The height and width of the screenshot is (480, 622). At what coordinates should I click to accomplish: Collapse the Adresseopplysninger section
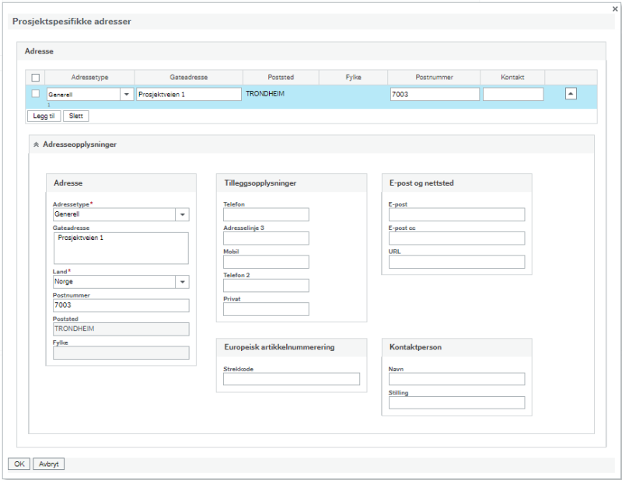tap(36, 144)
